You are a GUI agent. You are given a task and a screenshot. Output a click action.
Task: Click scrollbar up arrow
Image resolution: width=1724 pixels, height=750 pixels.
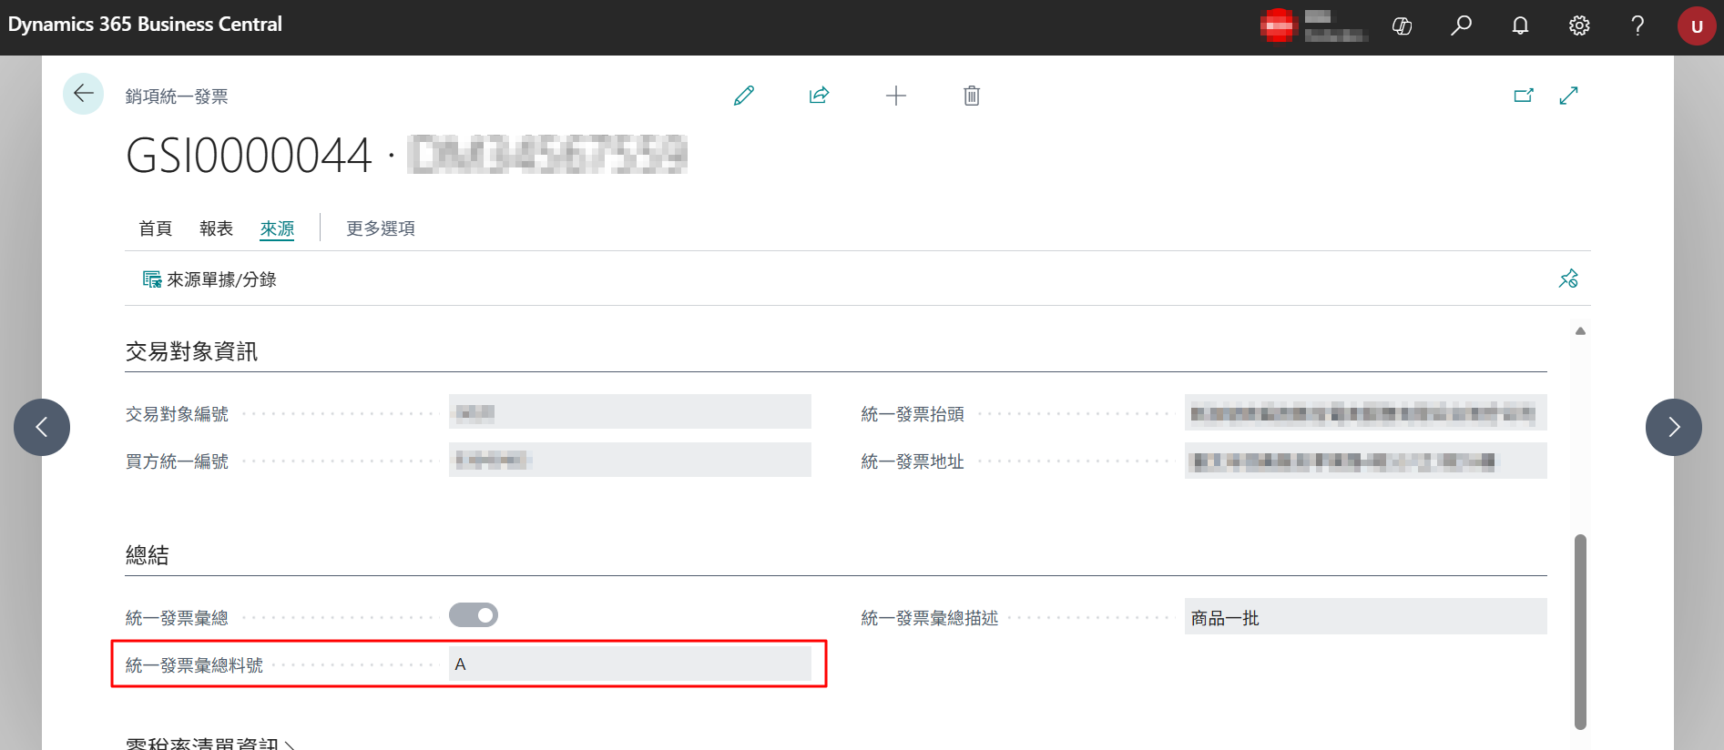pyautogui.click(x=1580, y=331)
